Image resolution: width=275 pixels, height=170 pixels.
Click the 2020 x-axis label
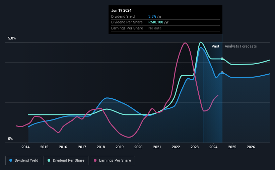coord(138,147)
